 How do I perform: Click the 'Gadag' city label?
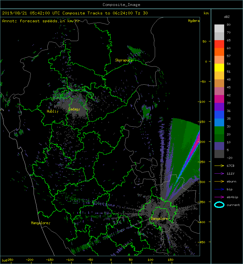click(x=73, y=109)
